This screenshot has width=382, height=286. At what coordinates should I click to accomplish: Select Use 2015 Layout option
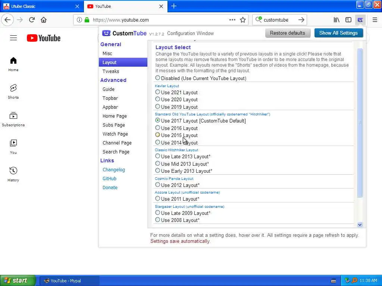tap(158, 135)
